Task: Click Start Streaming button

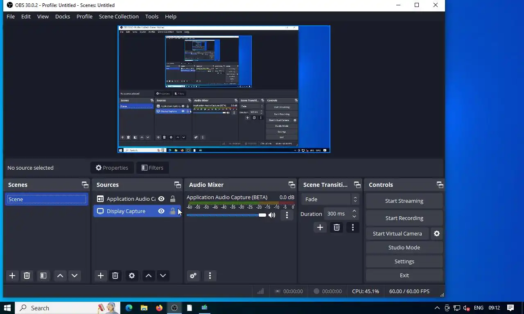Action: 404,201
